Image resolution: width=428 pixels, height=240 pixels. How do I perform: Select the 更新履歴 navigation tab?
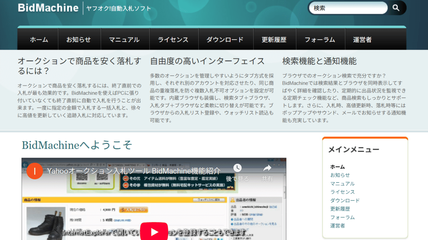274,40
